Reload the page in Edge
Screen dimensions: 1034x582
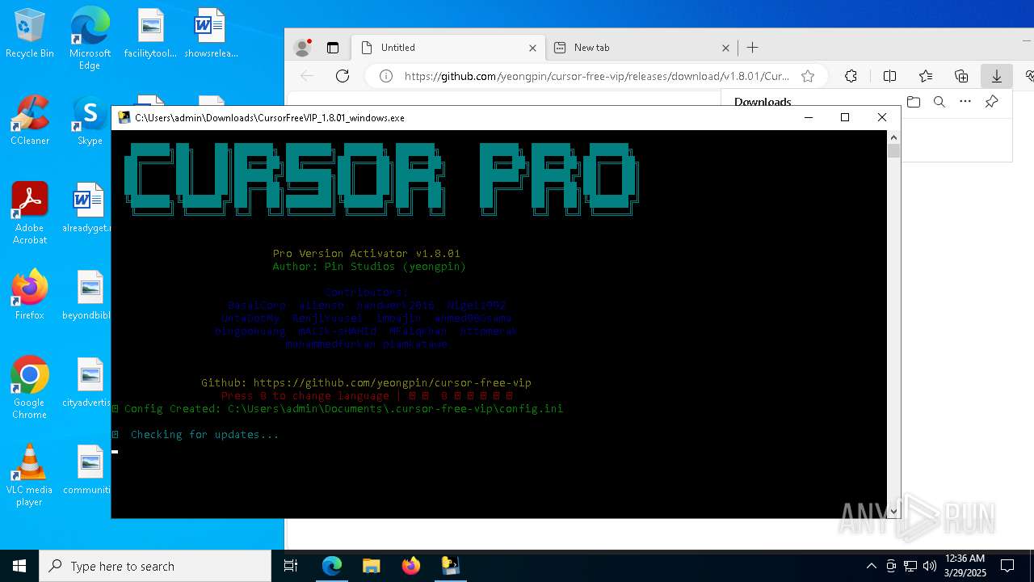[343, 76]
